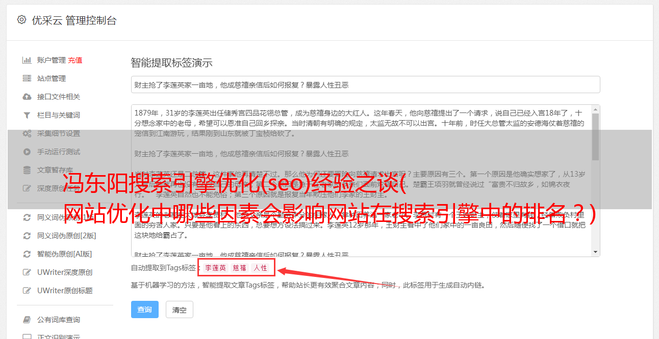Screen dimensions: 659x339
Task: Click the article title input field
Action: [365, 84]
